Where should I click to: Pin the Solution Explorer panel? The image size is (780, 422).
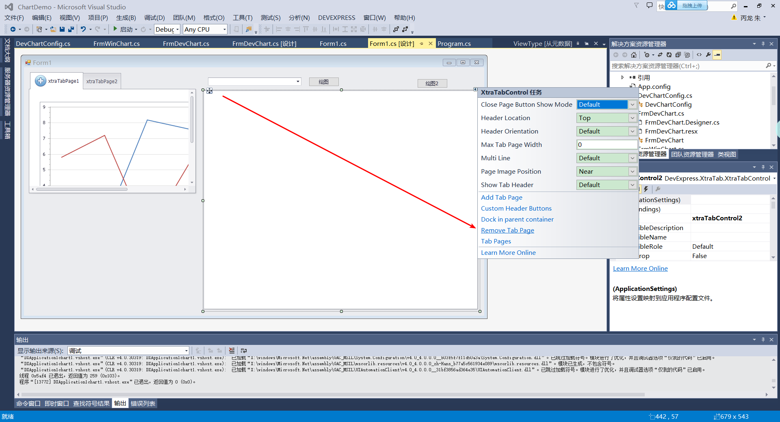763,44
